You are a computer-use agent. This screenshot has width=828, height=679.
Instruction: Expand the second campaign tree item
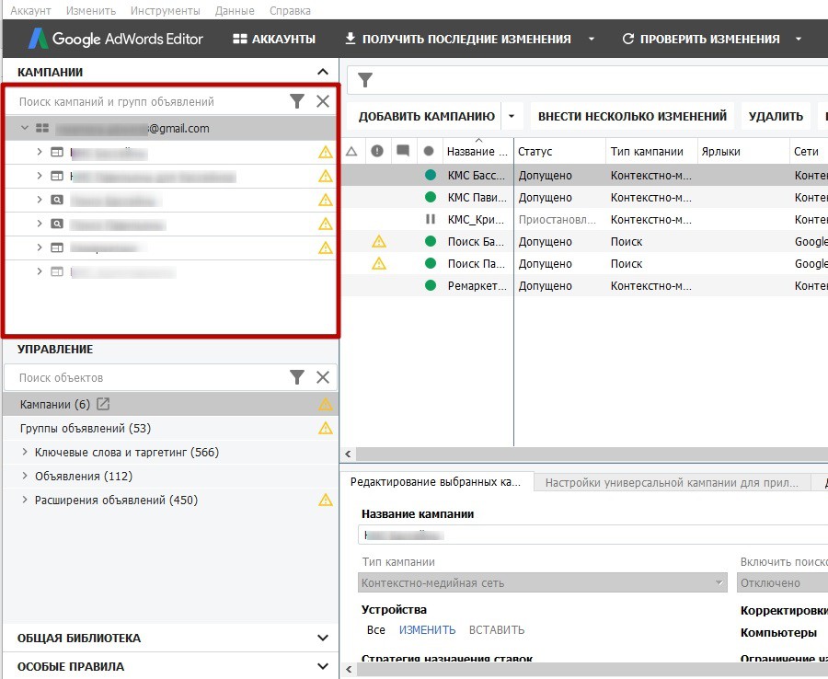(x=39, y=176)
